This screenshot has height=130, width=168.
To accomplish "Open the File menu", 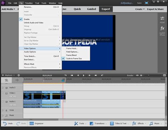I will pyautogui.click(x=10, y=3).
